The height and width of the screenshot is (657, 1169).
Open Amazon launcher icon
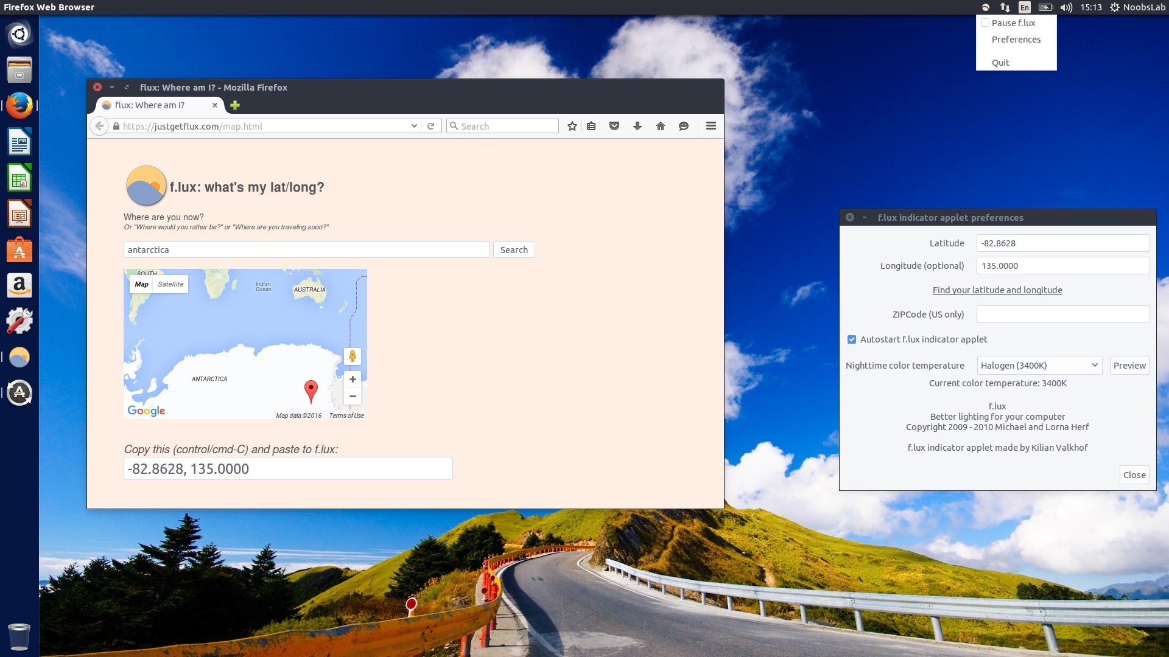click(x=19, y=285)
